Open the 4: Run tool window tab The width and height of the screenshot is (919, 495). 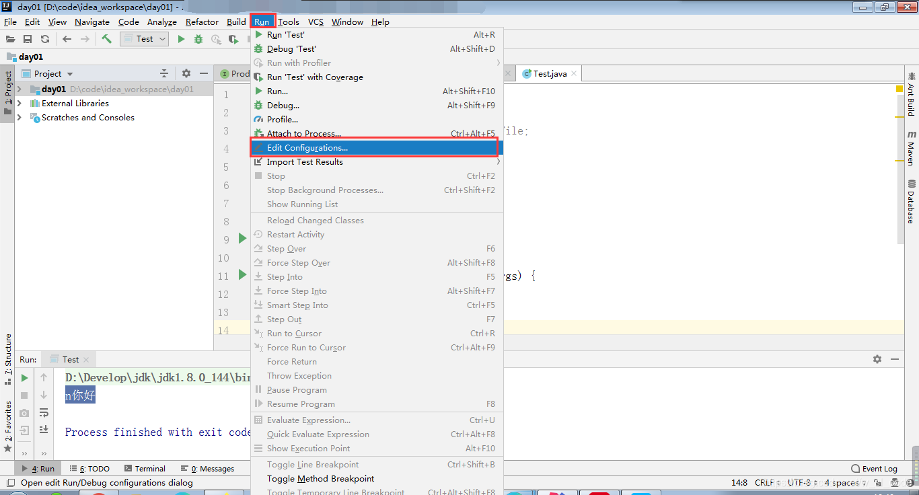[38, 468]
